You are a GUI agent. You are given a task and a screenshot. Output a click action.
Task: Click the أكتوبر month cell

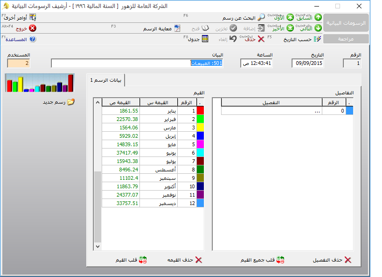pyautogui.click(x=159, y=186)
